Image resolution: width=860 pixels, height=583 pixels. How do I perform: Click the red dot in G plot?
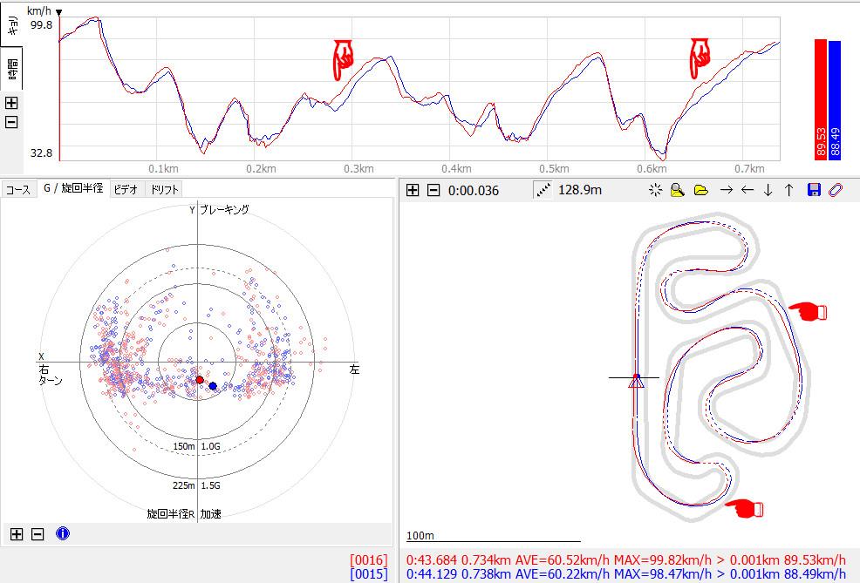tap(200, 380)
